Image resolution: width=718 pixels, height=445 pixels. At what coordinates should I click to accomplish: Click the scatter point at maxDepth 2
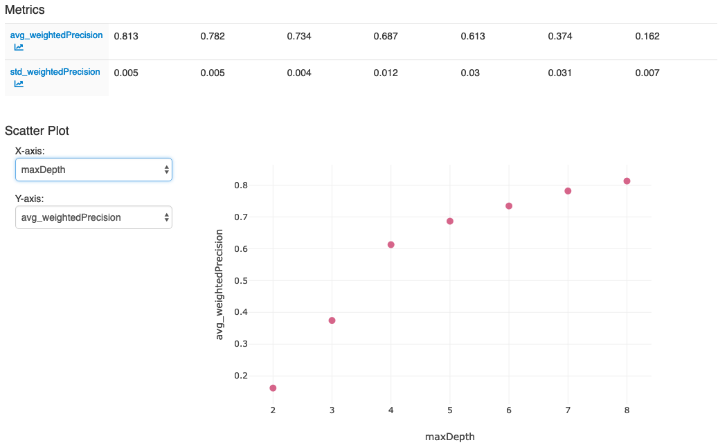tap(273, 388)
